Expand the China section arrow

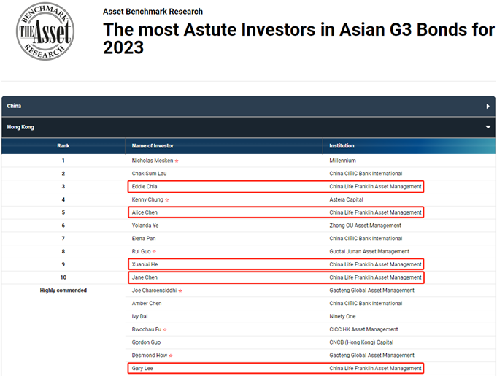pyautogui.click(x=488, y=106)
